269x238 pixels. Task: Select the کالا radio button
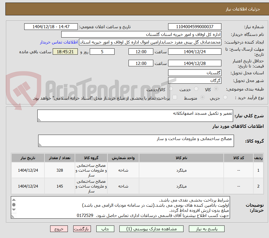216,89
